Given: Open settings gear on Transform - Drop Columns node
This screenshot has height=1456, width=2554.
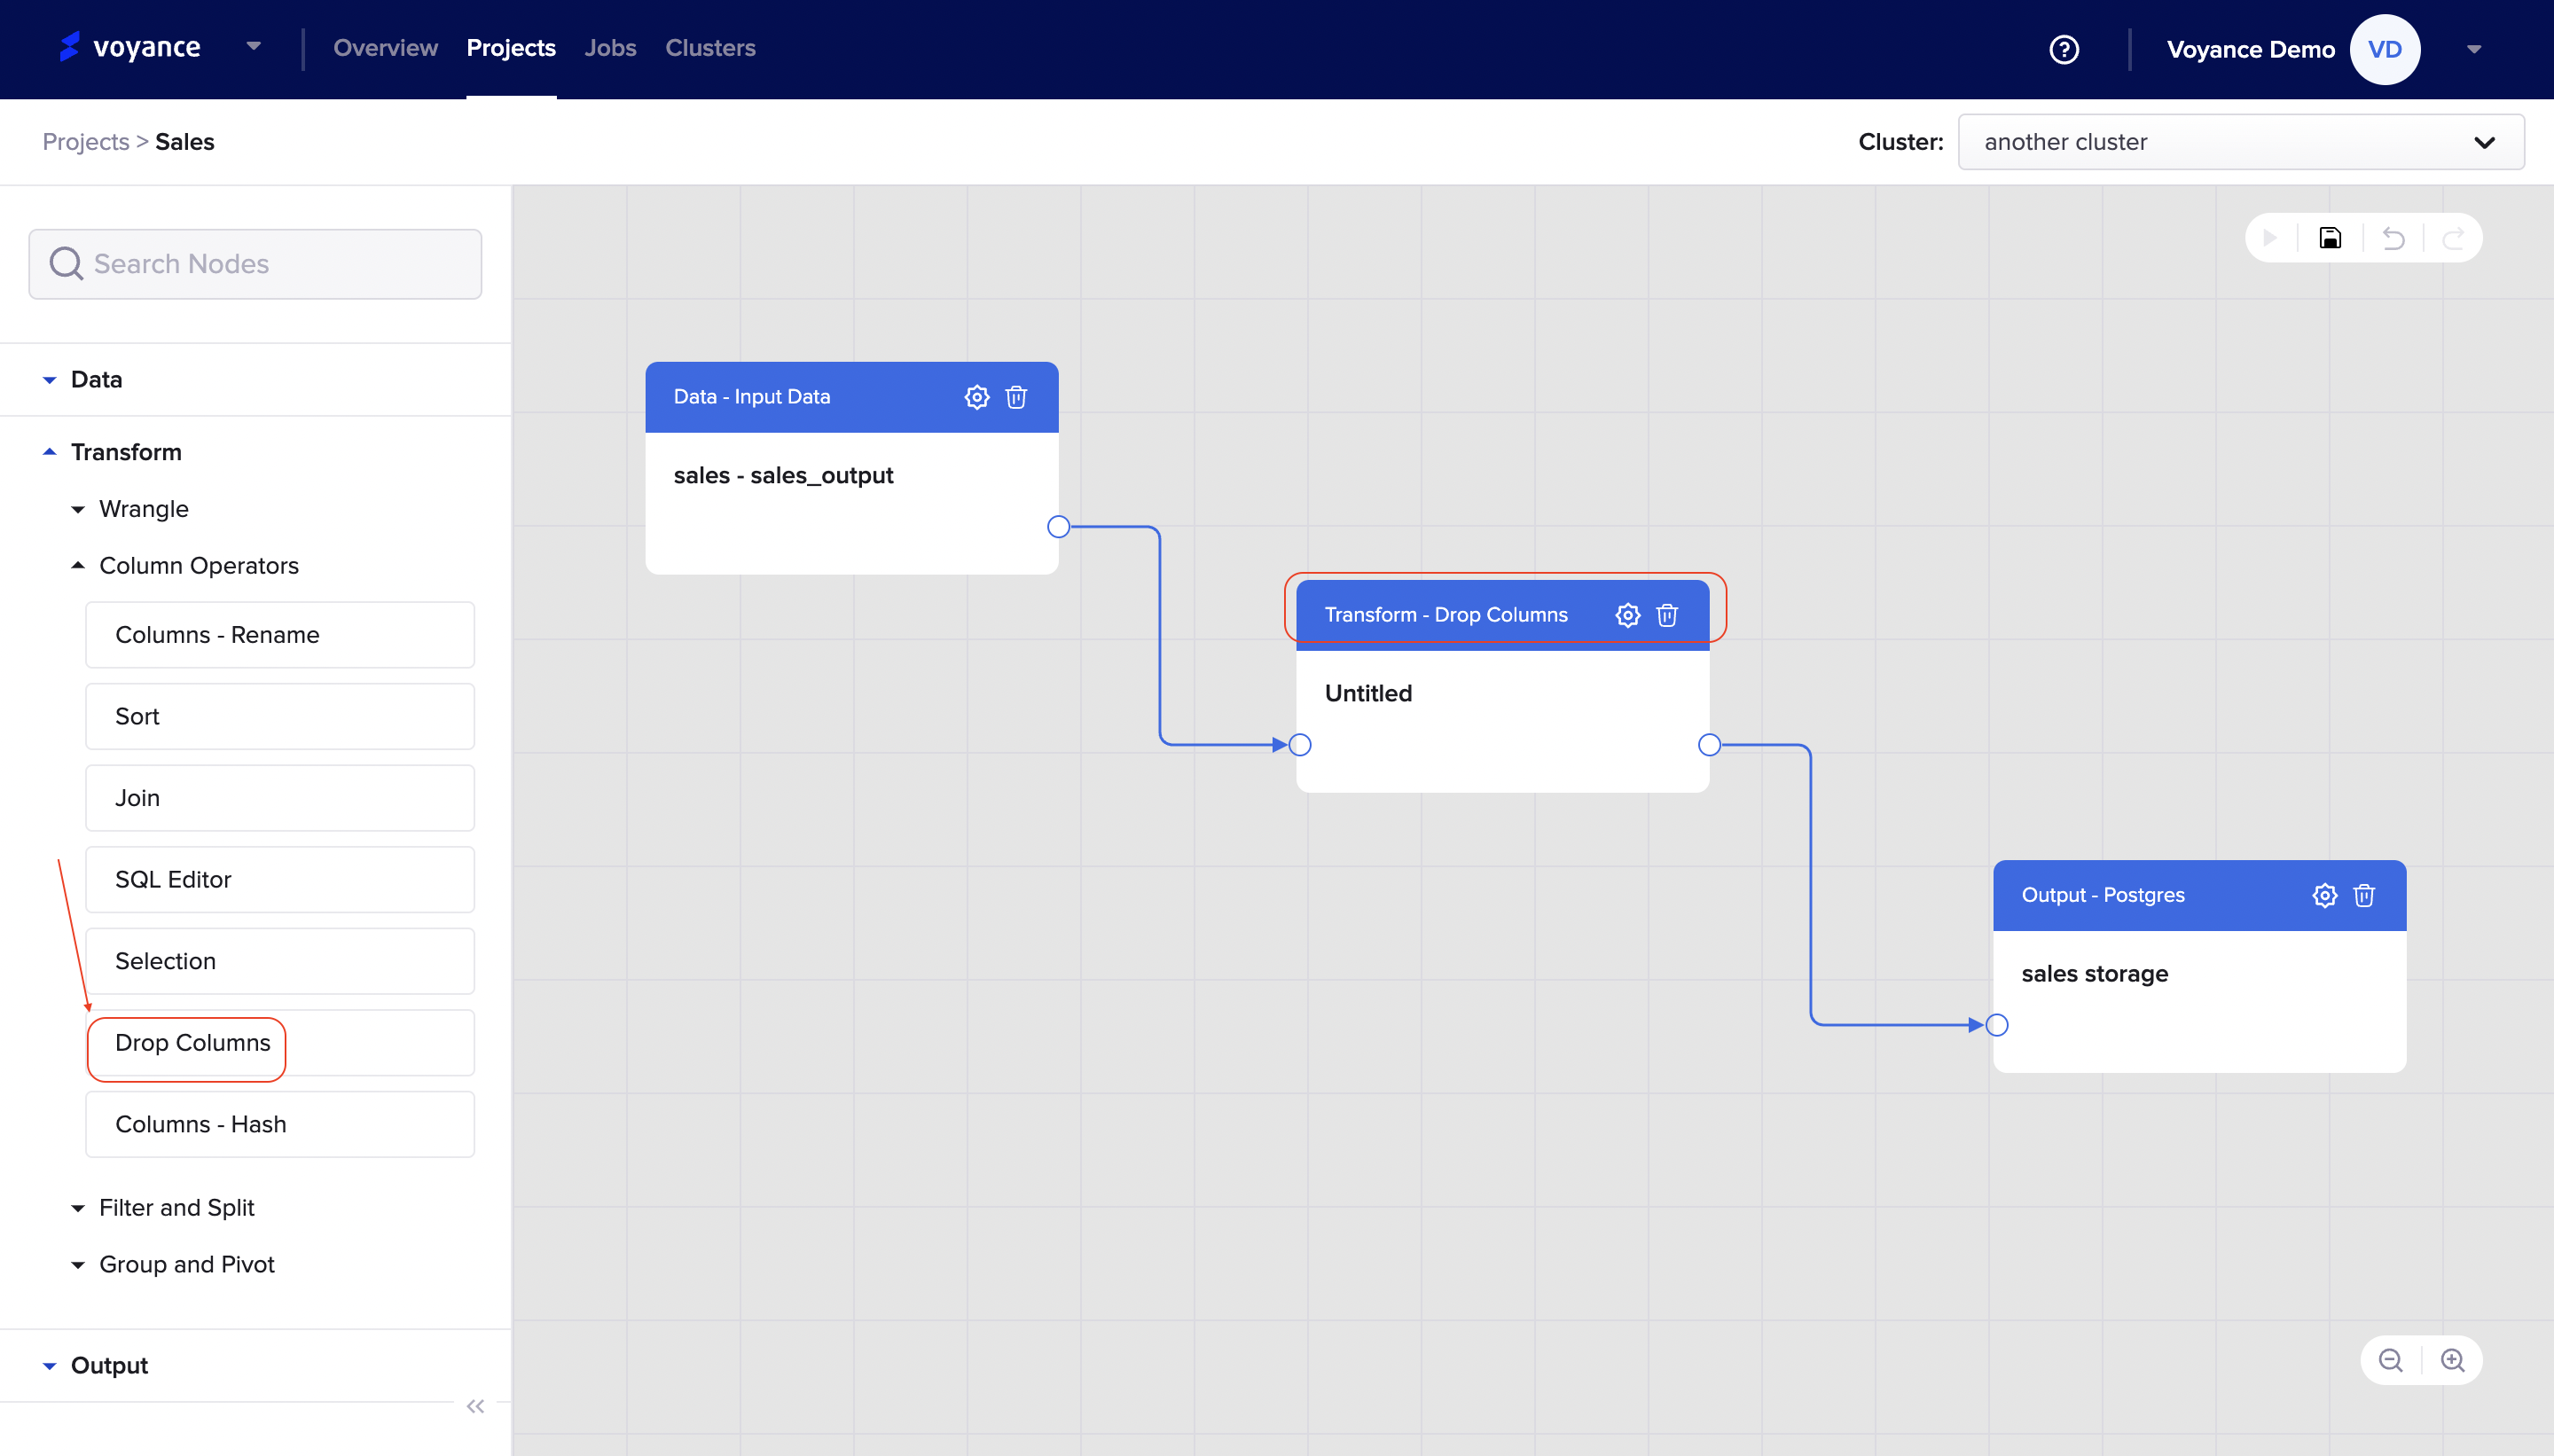Looking at the screenshot, I should (1627, 615).
